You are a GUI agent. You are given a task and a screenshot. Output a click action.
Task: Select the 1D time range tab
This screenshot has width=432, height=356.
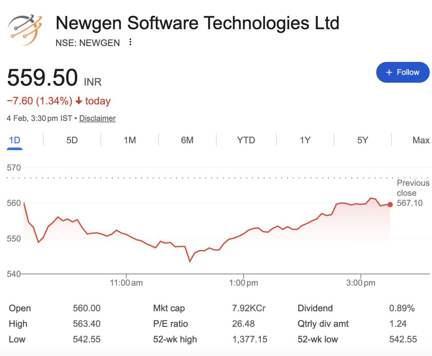14,140
